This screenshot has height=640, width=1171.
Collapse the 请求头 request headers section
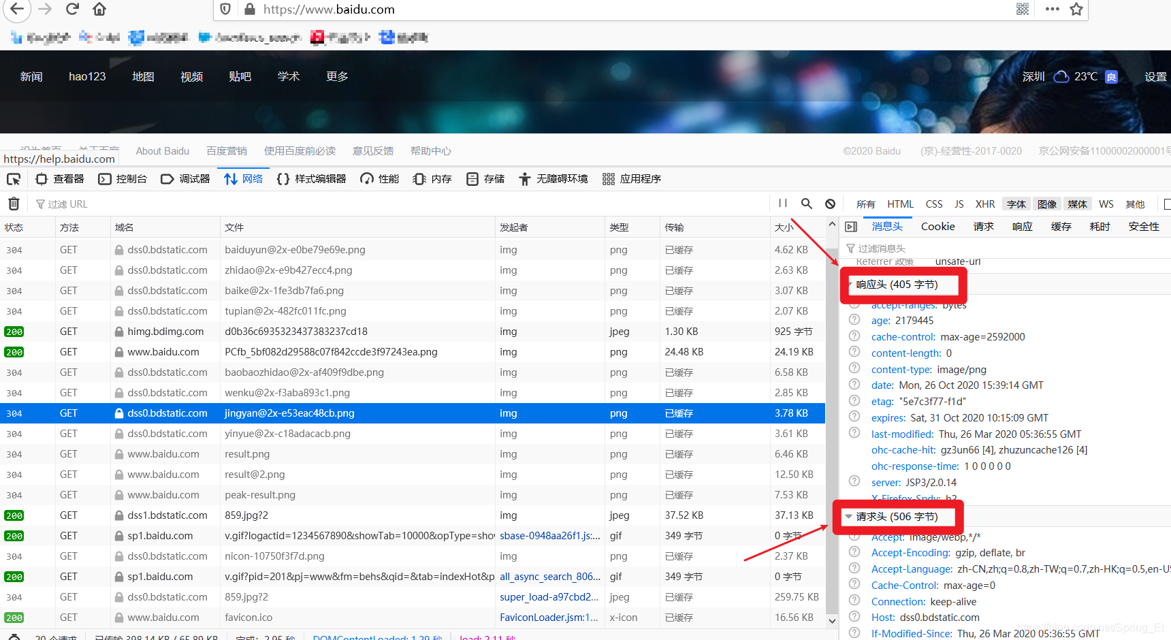pyautogui.click(x=897, y=517)
